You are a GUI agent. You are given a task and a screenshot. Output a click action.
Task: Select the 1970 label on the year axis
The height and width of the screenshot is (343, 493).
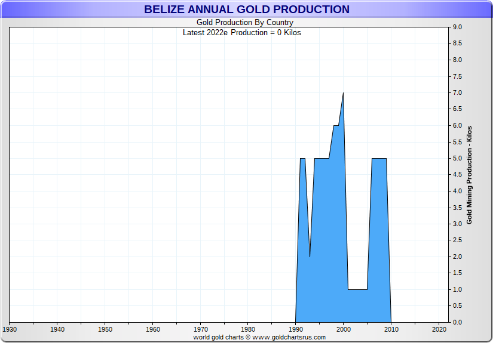click(x=200, y=329)
